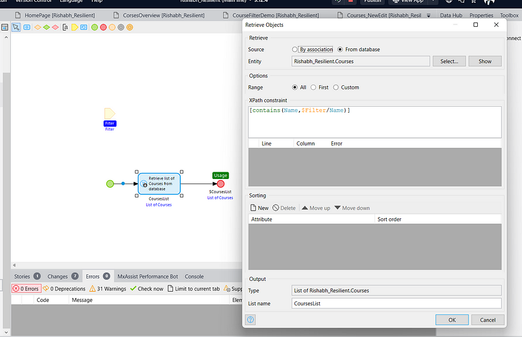Click Show button for Entity

[x=485, y=61]
